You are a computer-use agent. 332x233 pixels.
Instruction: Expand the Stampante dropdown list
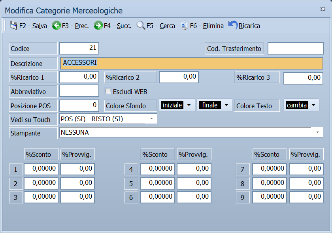coord(317,132)
